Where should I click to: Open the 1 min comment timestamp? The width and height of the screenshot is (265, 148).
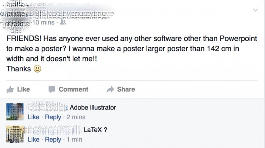pyautogui.click(x=74, y=140)
